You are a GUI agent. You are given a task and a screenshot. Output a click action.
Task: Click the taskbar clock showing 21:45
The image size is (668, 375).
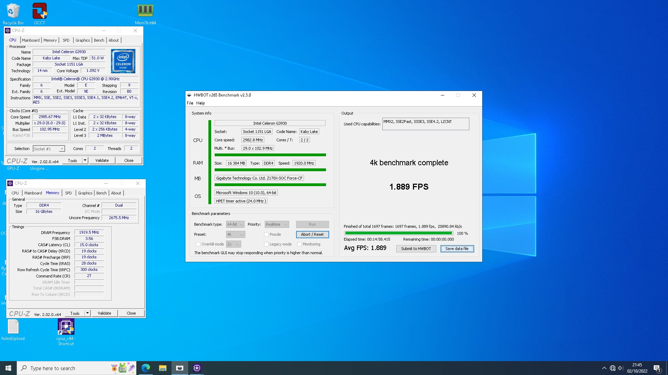pos(637,368)
